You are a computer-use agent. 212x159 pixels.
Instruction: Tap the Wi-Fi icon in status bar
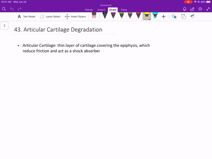tap(195, 2)
